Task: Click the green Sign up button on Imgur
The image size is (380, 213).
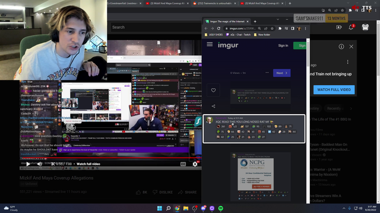Action: click(300, 46)
